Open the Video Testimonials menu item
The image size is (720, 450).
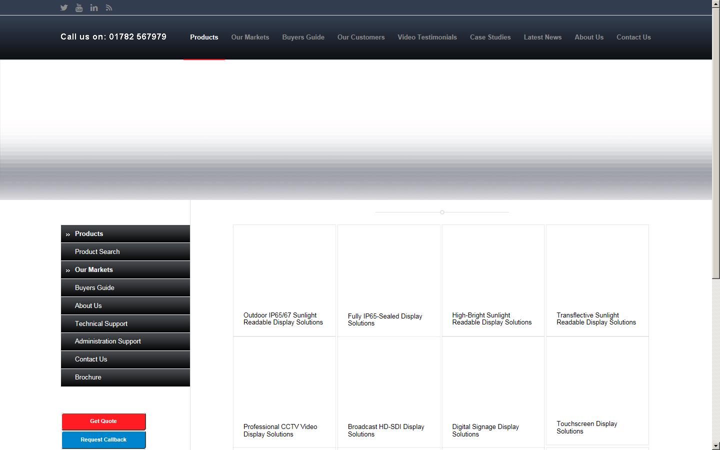coord(427,37)
